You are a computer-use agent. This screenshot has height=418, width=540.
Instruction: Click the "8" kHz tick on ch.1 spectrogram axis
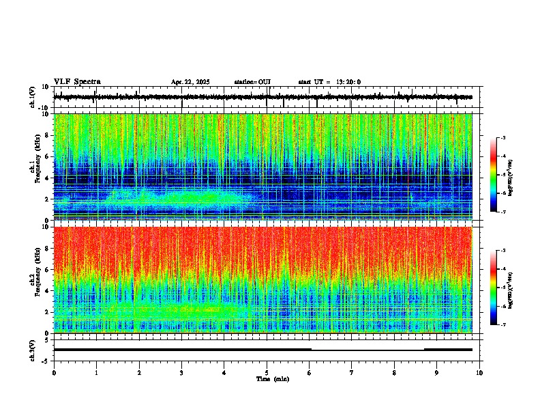[47, 135]
